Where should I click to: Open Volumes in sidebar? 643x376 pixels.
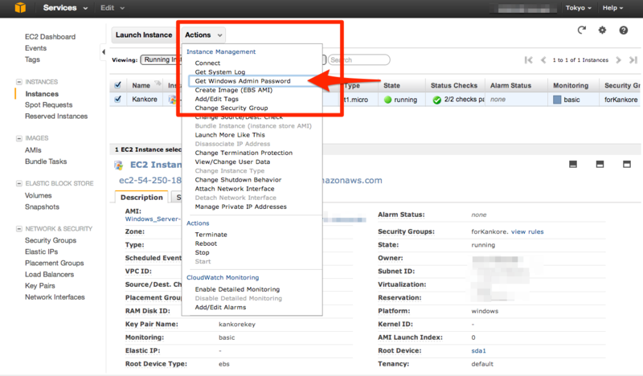[38, 195]
